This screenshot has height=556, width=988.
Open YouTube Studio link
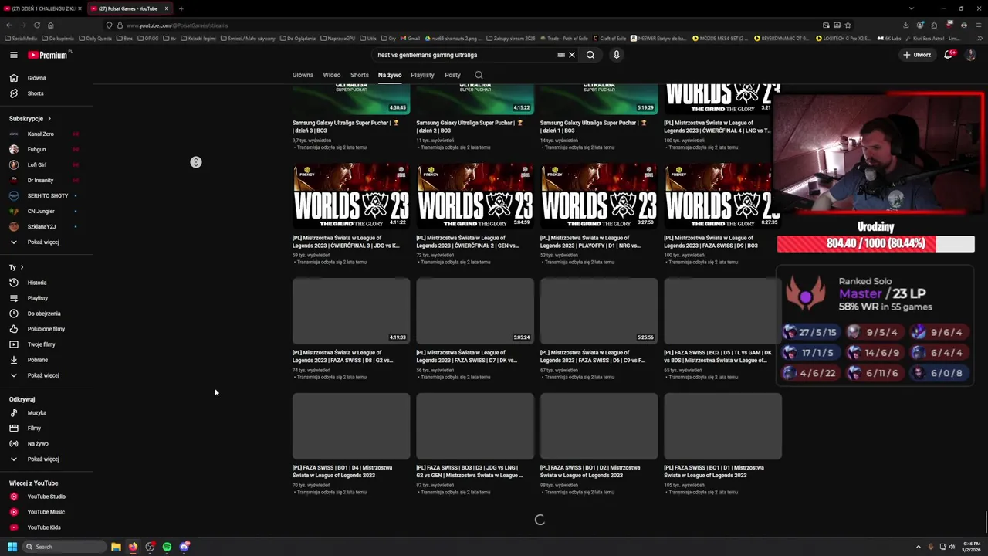[46, 497]
